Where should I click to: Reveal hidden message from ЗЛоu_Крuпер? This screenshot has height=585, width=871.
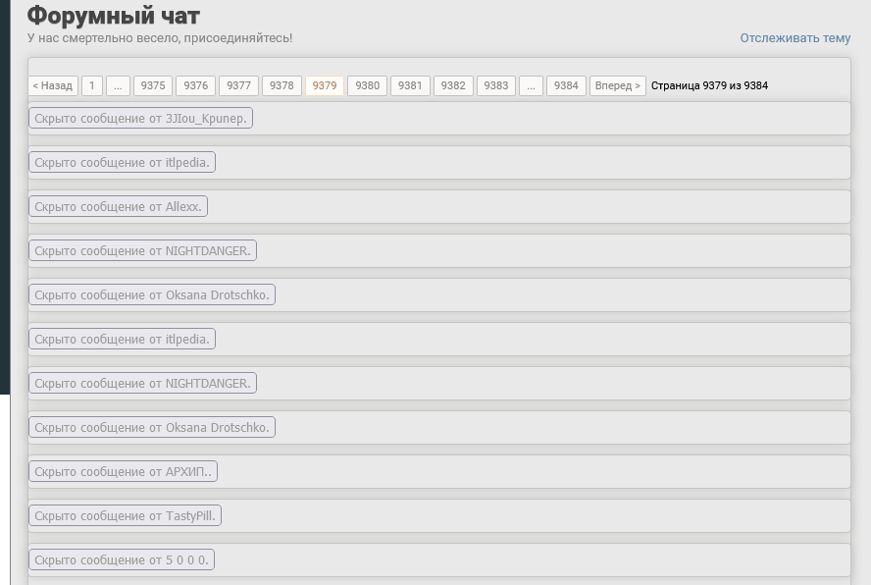tap(140, 118)
